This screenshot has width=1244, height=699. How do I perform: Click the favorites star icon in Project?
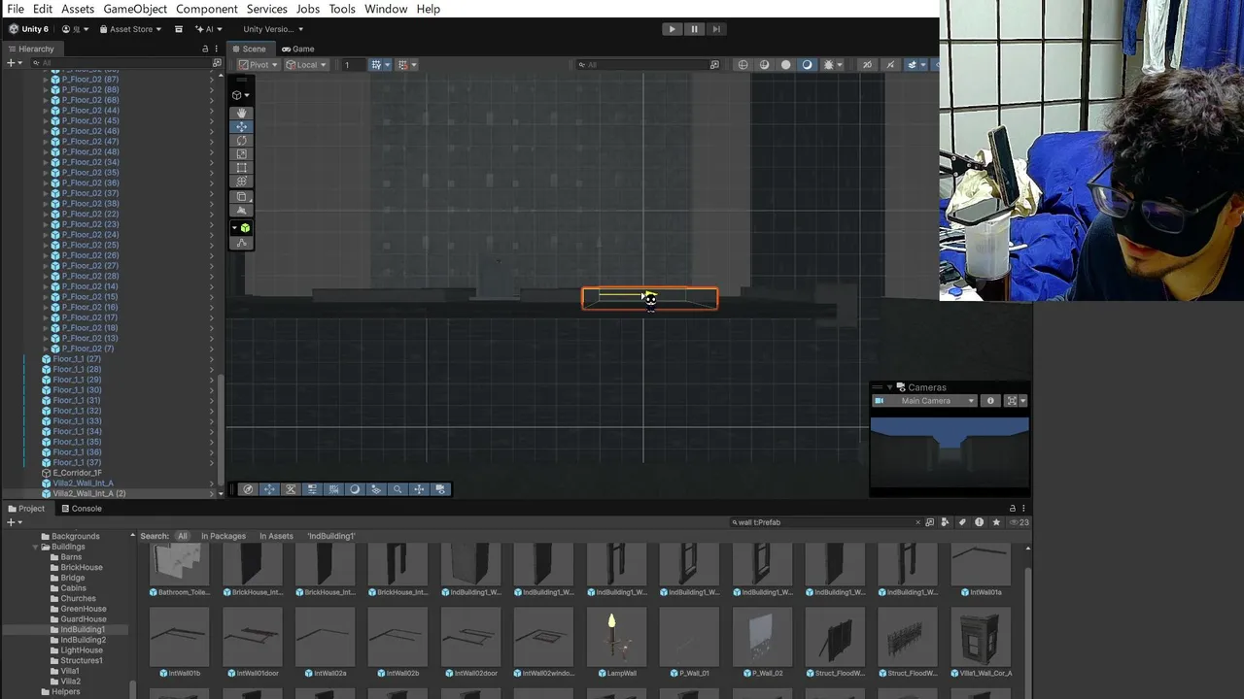point(996,522)
